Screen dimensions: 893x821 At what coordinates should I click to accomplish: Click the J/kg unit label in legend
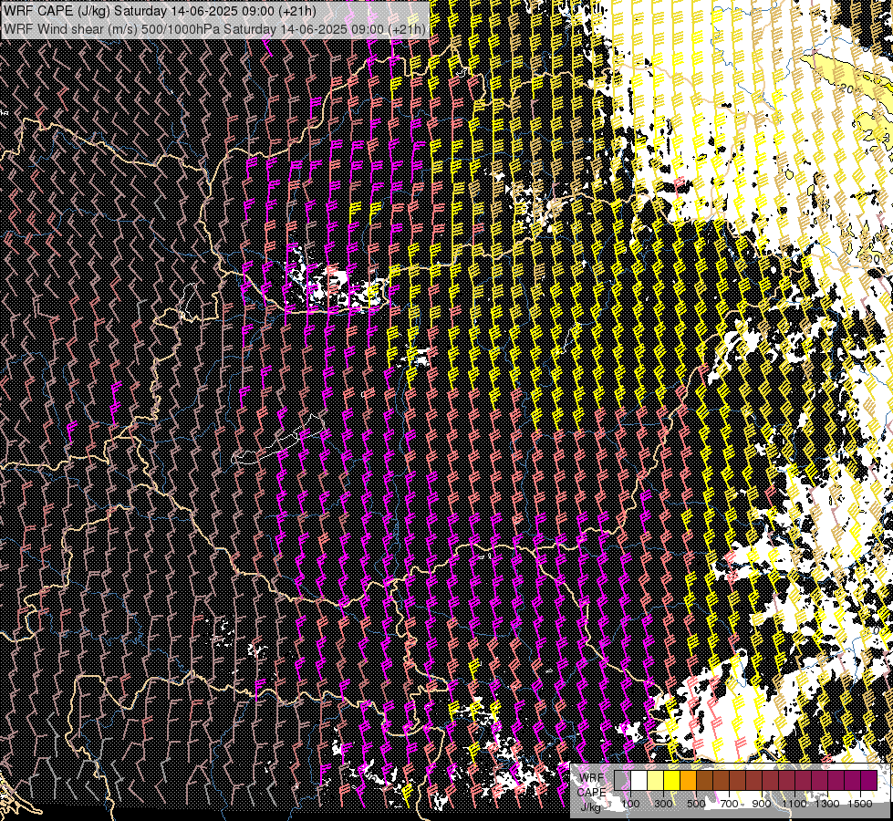(x=590, y=807)
